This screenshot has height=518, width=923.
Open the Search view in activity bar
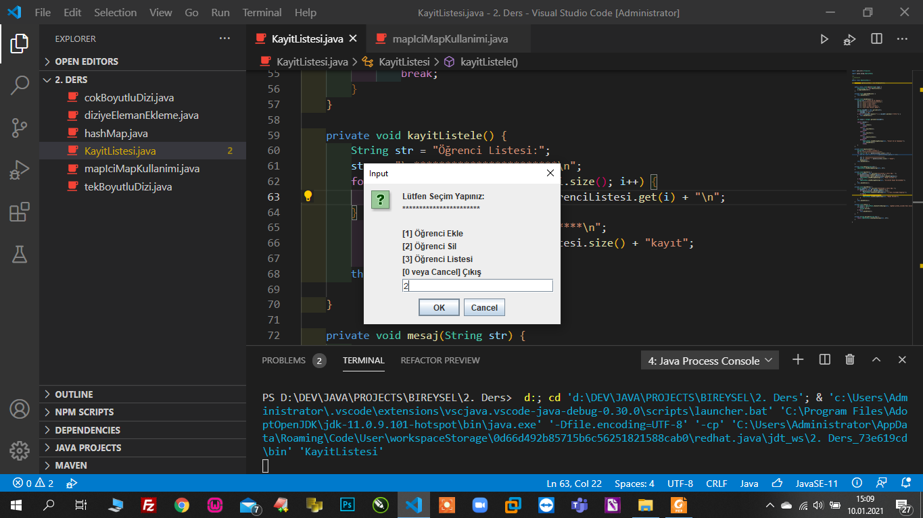(20, 85)
